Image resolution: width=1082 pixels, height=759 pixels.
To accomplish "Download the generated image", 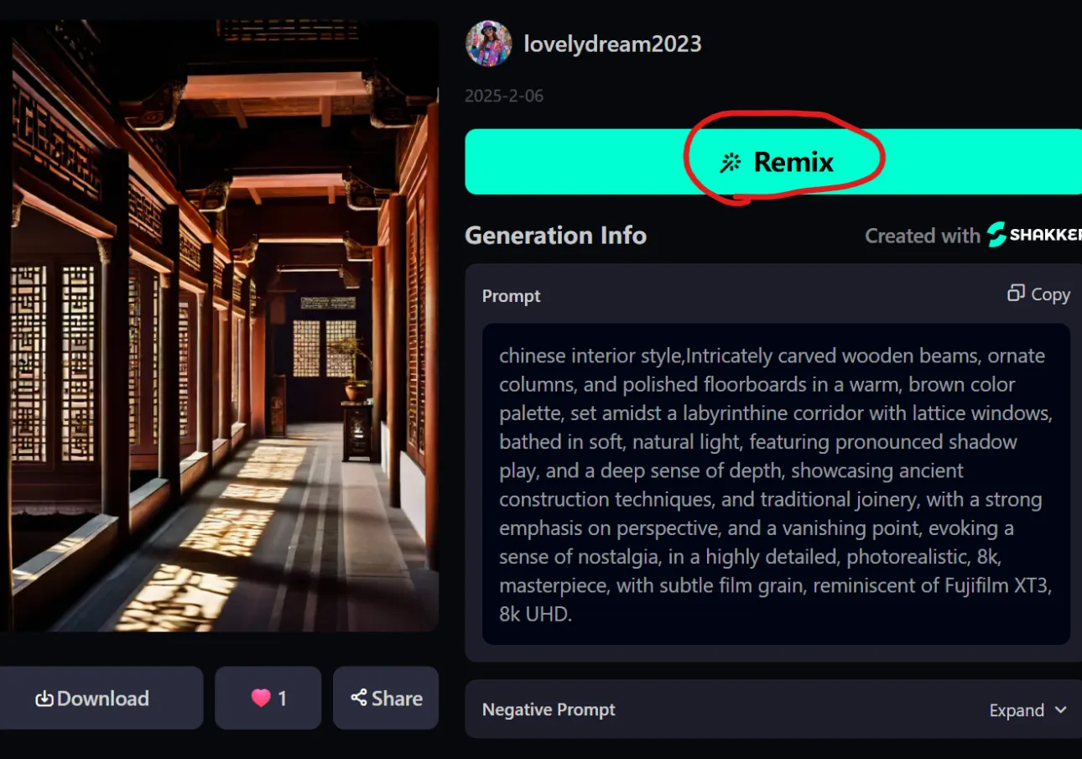I will pyautogui.click(x=92, y=698).
